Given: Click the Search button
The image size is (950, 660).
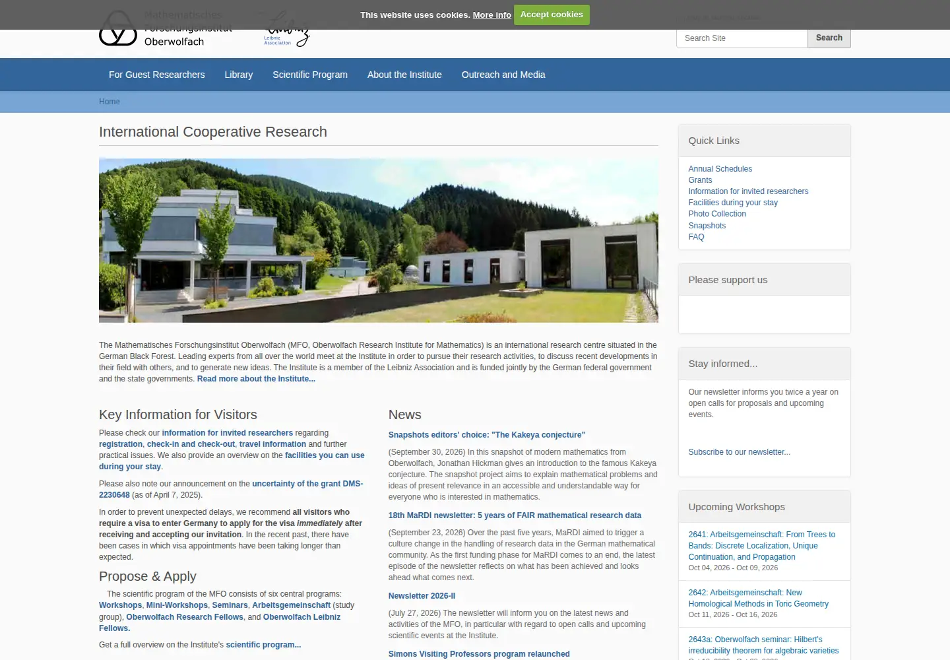Looking at the screenshot, I should coord(829,38).
